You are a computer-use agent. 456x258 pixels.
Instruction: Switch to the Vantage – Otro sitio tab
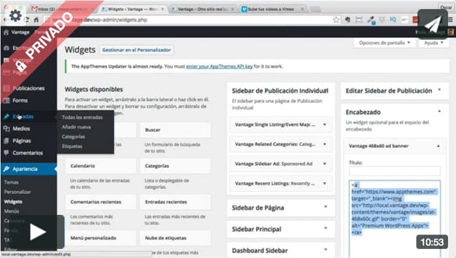pos(202,9)
